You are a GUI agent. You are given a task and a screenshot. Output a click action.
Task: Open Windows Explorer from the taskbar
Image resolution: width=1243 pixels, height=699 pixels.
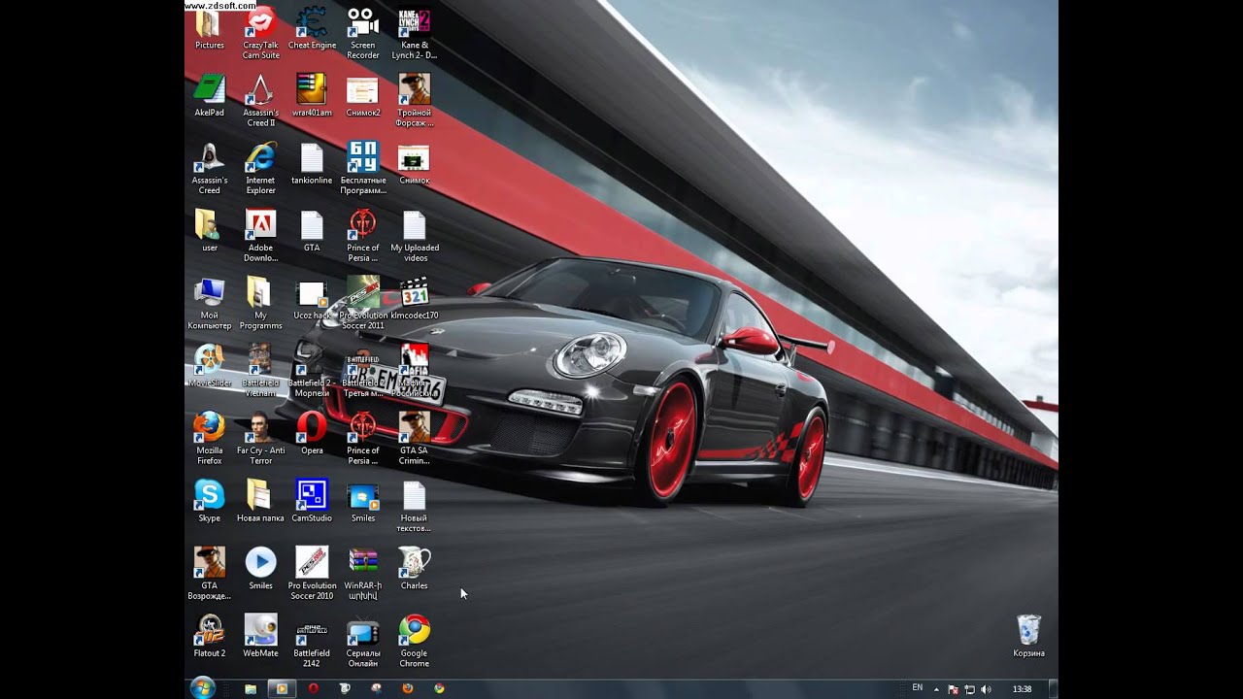(251, 688)
